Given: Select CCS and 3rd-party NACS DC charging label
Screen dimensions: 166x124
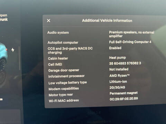Looking at the screenshot, I should coord(70,50).
